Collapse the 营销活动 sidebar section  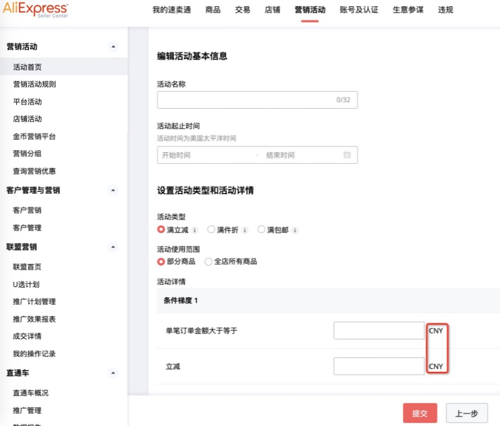113,47
